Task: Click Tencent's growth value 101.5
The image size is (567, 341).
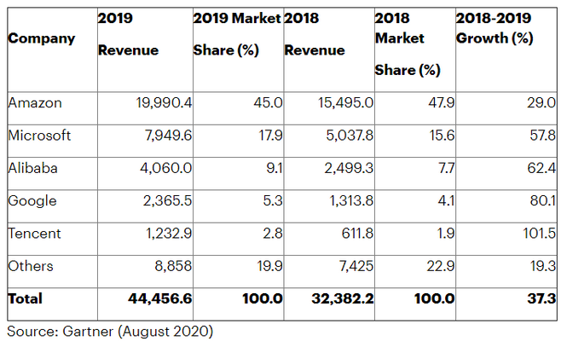Action: (x=539, y=234)
